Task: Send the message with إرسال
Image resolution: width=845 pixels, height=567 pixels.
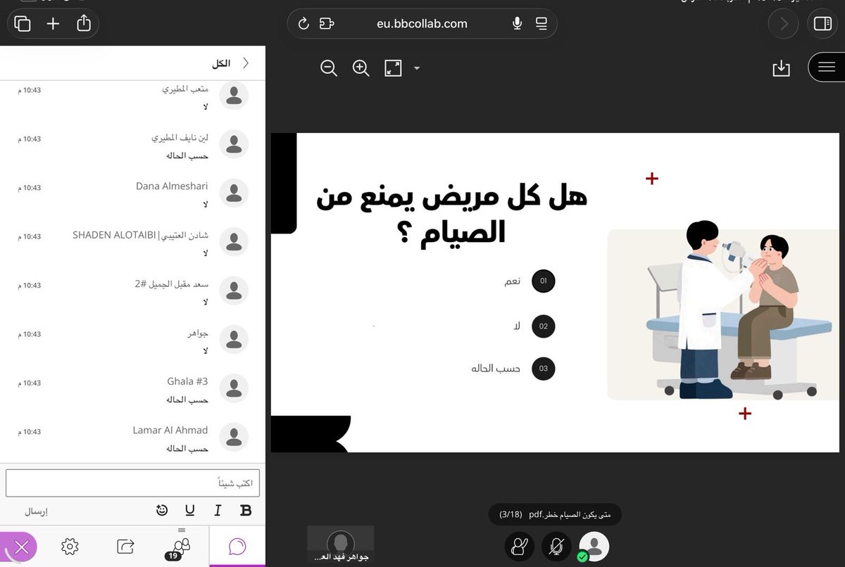Action: tap(36, 511)
